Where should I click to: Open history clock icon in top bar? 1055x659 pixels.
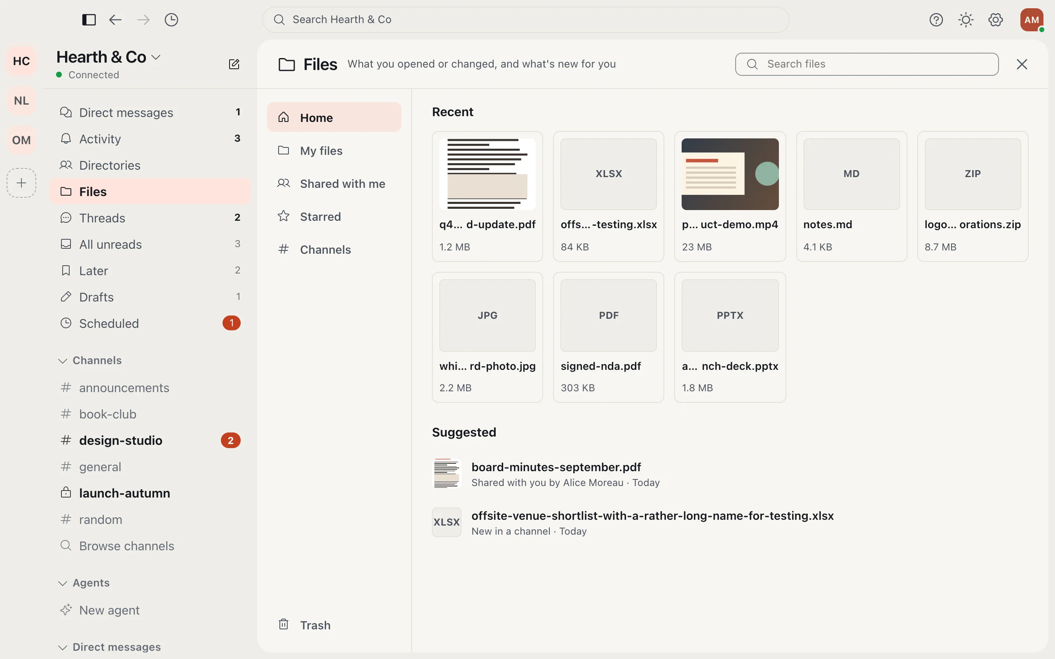(171, 20)
